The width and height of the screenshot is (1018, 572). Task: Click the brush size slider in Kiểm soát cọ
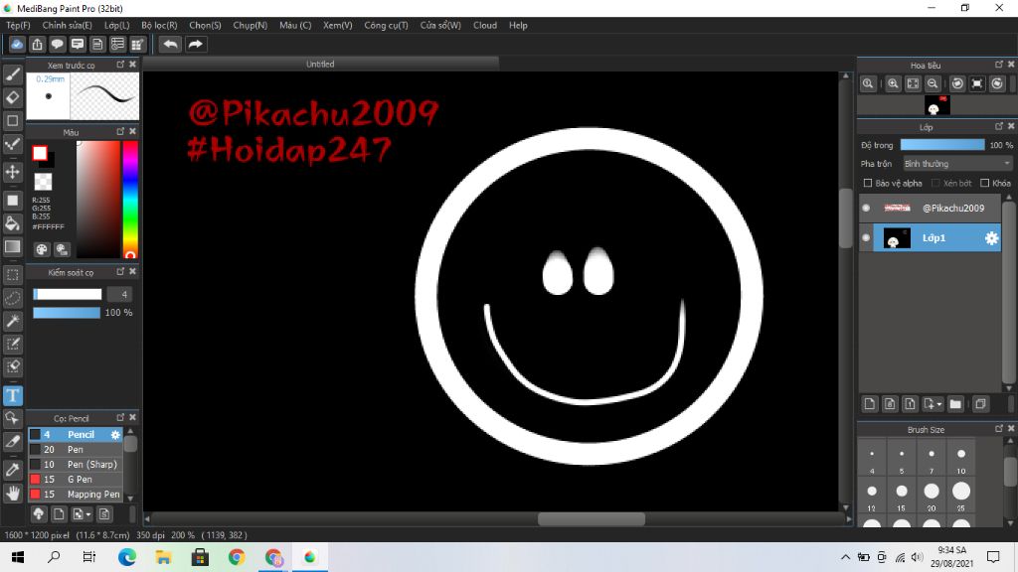[68, 294]
